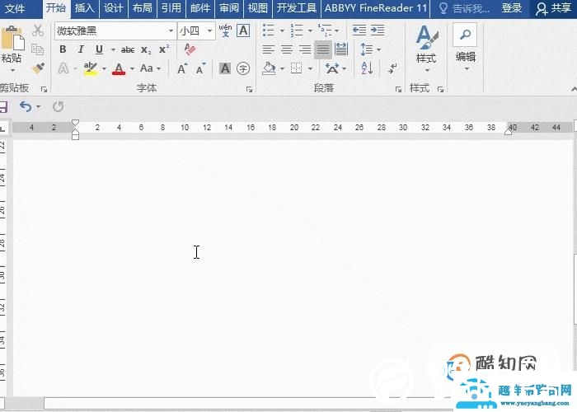Switch to the 插入 ribbon tab
This screenshot has width=577, height=412.
pyautogui.click(x=84, y=8)
